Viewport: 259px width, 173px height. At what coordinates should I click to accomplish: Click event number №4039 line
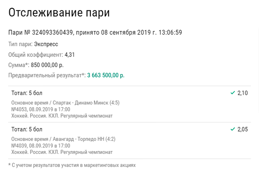(x=40, y=146)
